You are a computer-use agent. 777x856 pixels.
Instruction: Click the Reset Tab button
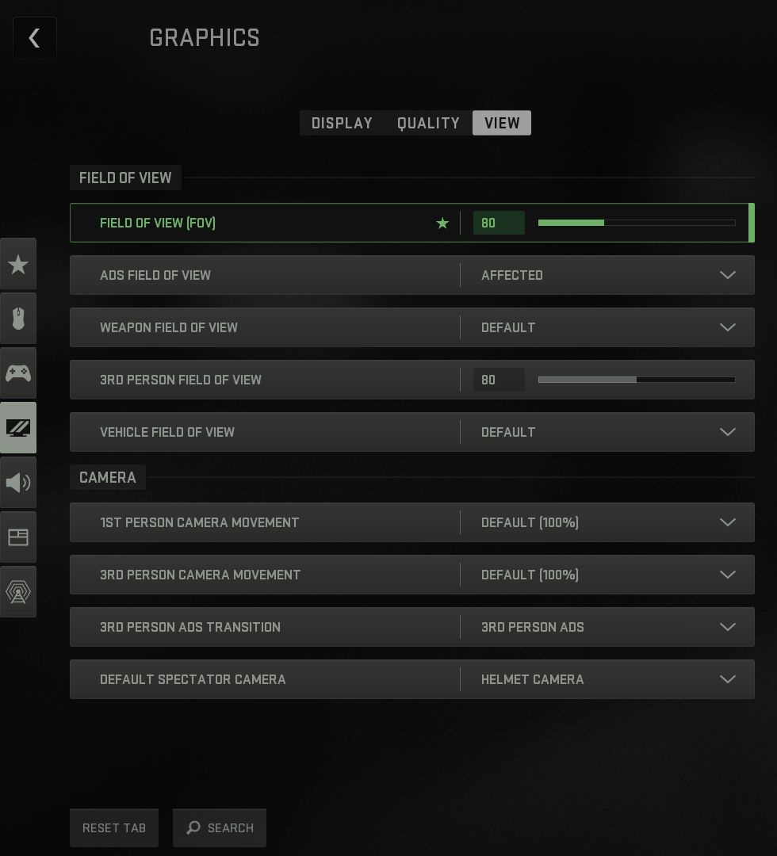[114, 827]
